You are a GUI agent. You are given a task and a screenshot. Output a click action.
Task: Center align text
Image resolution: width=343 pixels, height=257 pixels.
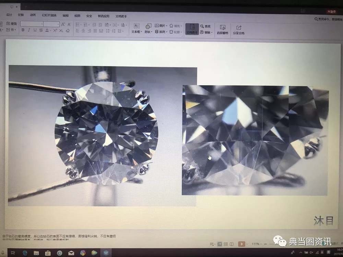(83, 31)
